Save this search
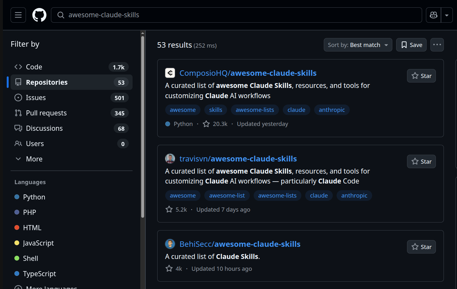457x289 pixels. (411, 45)
